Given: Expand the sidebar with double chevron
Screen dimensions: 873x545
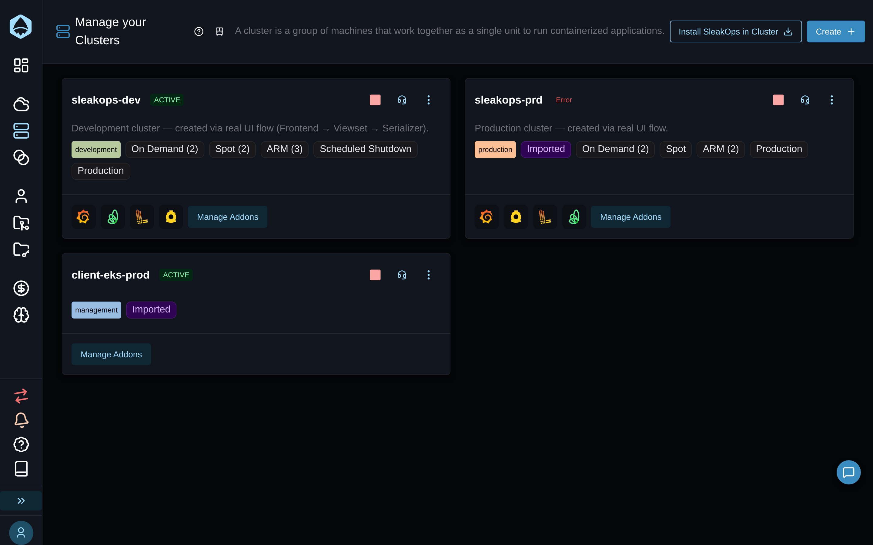Looking at the screenshot, I should (21, 501).
